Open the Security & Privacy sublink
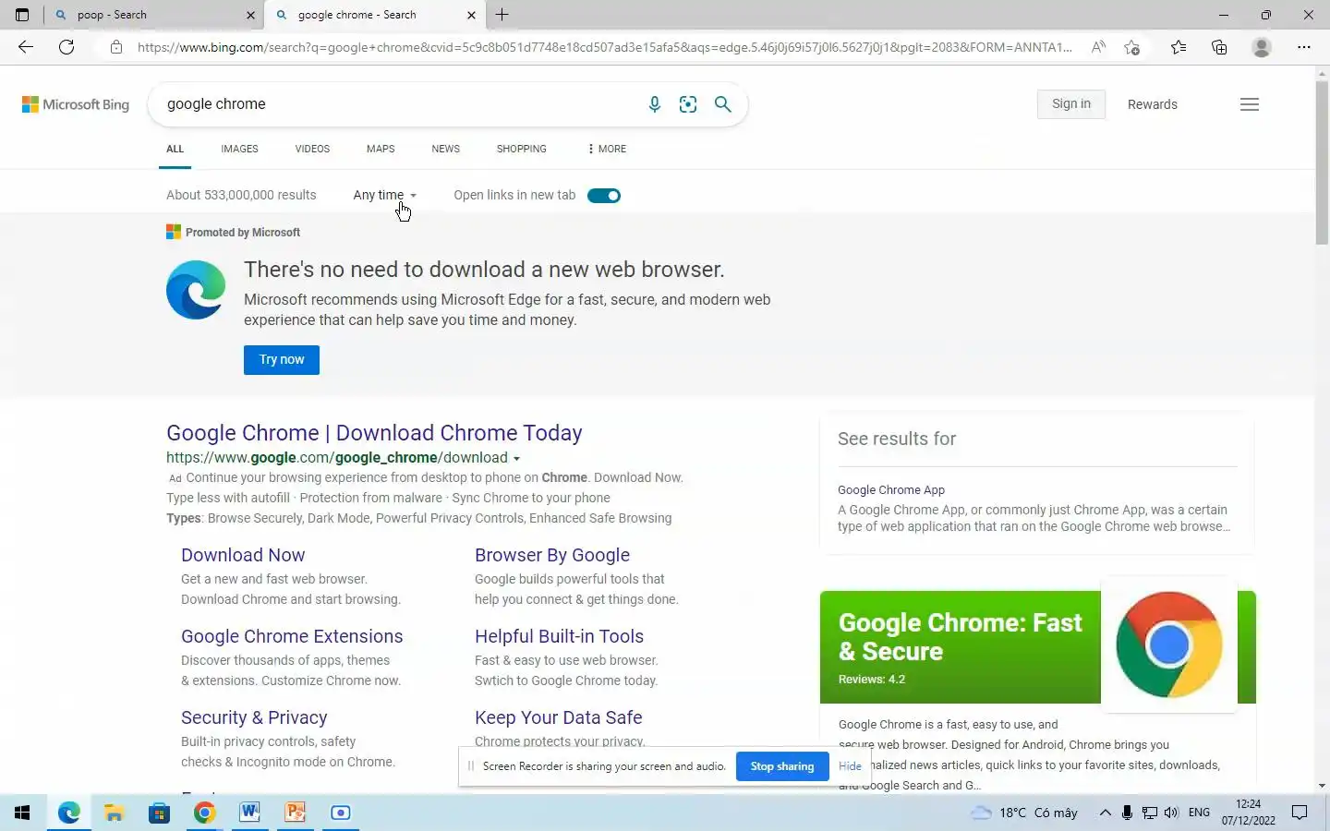 [x=254, y=717]
